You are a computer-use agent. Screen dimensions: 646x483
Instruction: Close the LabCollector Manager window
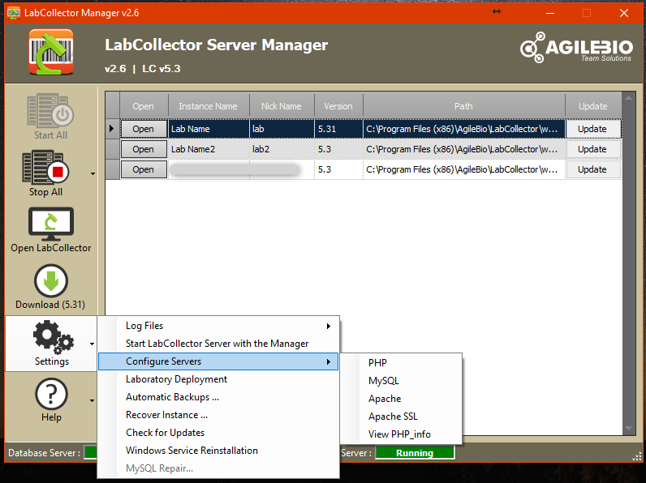click(x=624, y=13)
